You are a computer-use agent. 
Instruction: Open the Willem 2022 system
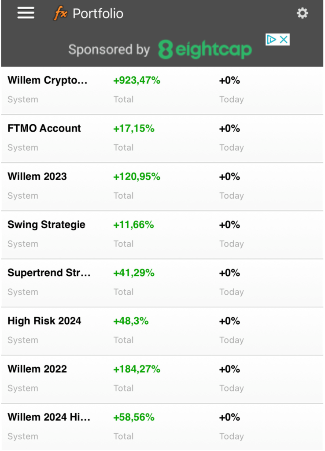point(37,369)
